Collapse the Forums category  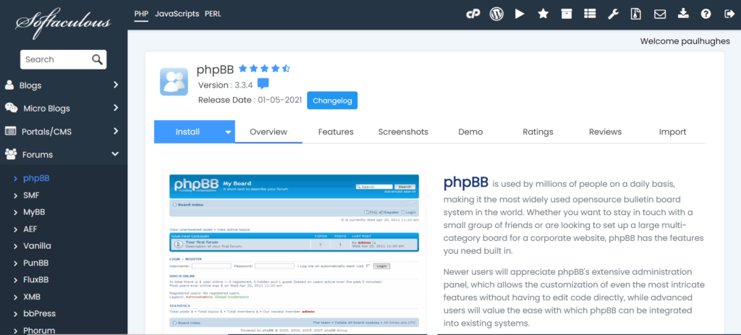[x=115, y=154]
